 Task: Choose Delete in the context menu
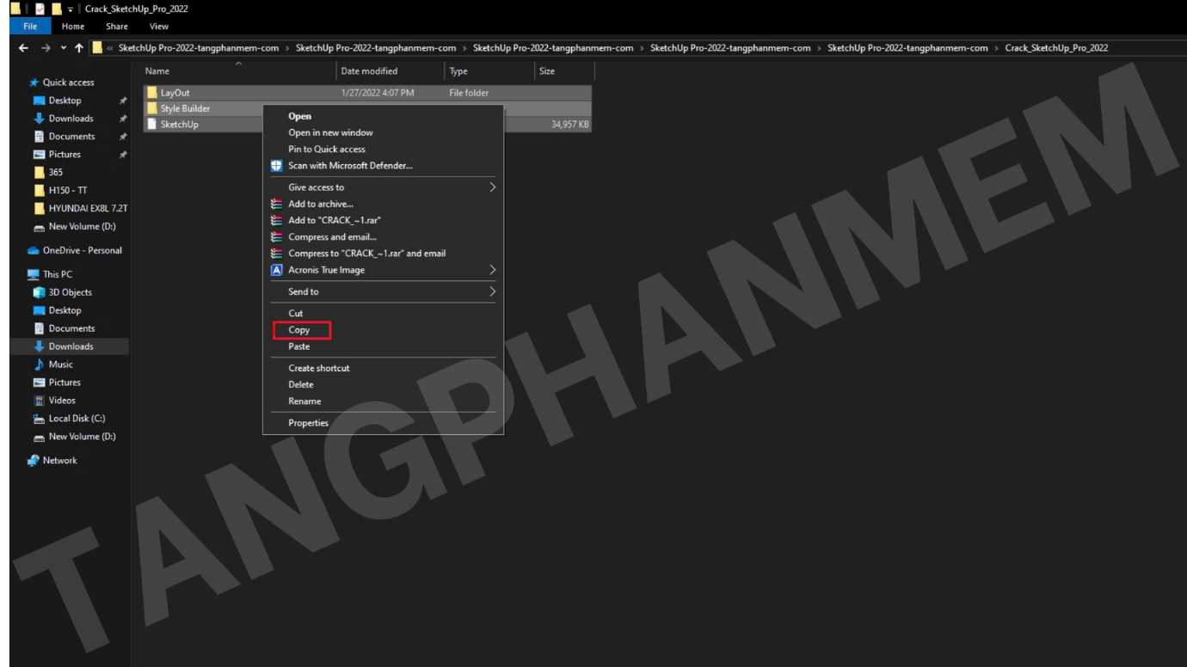pyautogui.click(x=301, y=385)
